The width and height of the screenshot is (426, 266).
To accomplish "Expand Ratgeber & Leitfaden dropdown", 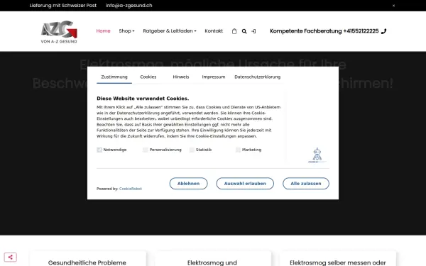I will coord(170,31).
